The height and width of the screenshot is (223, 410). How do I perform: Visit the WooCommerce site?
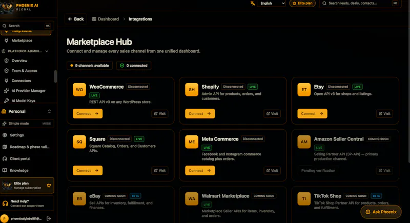click(x=160, y=113)
